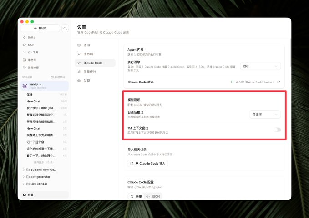309x218 pixels.
Task: Click the 新建项目 folder icon
Action: click(52, 77)
